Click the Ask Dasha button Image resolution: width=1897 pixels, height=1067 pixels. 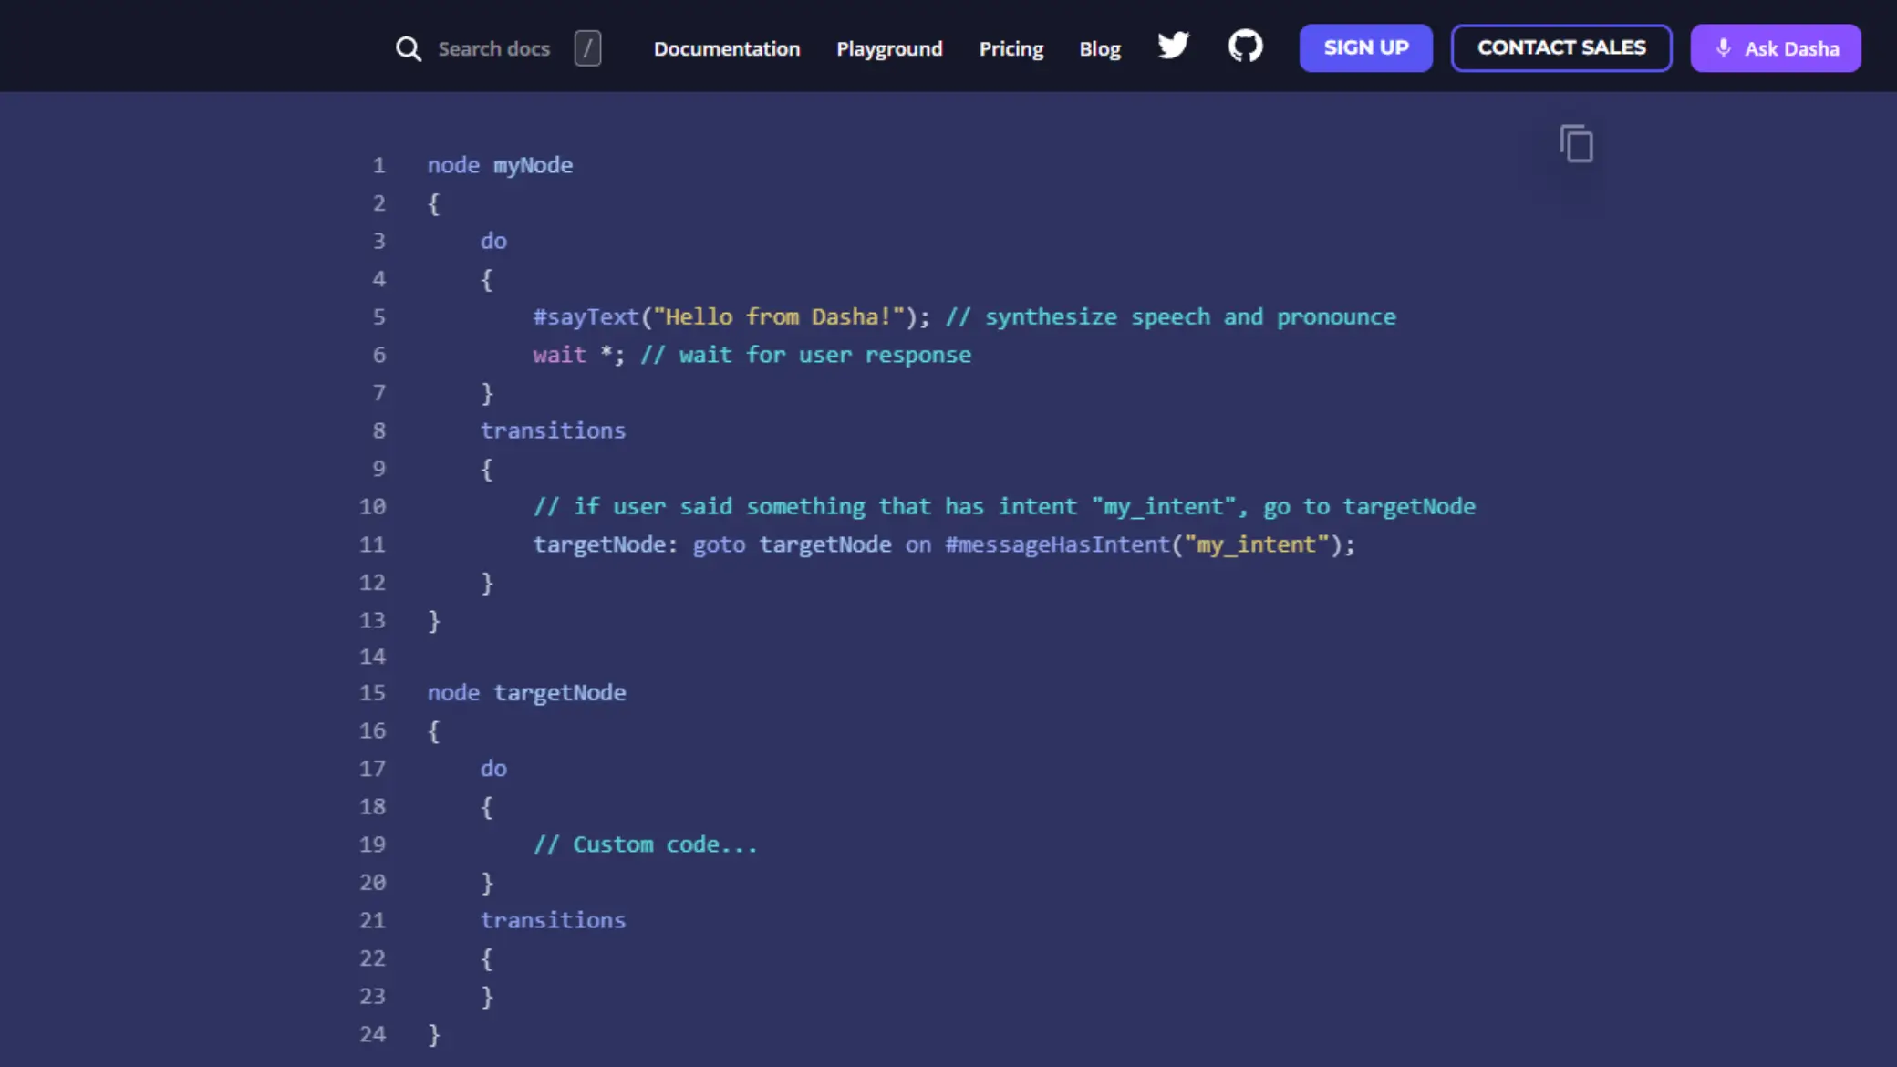[1775, 48]
